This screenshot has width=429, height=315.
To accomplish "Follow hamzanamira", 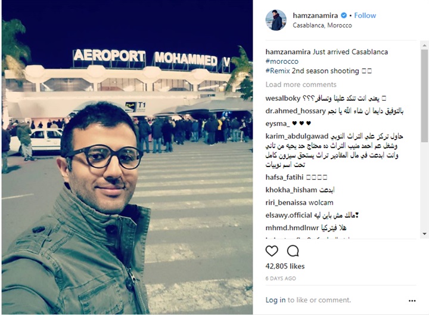I will coord(365,16).
